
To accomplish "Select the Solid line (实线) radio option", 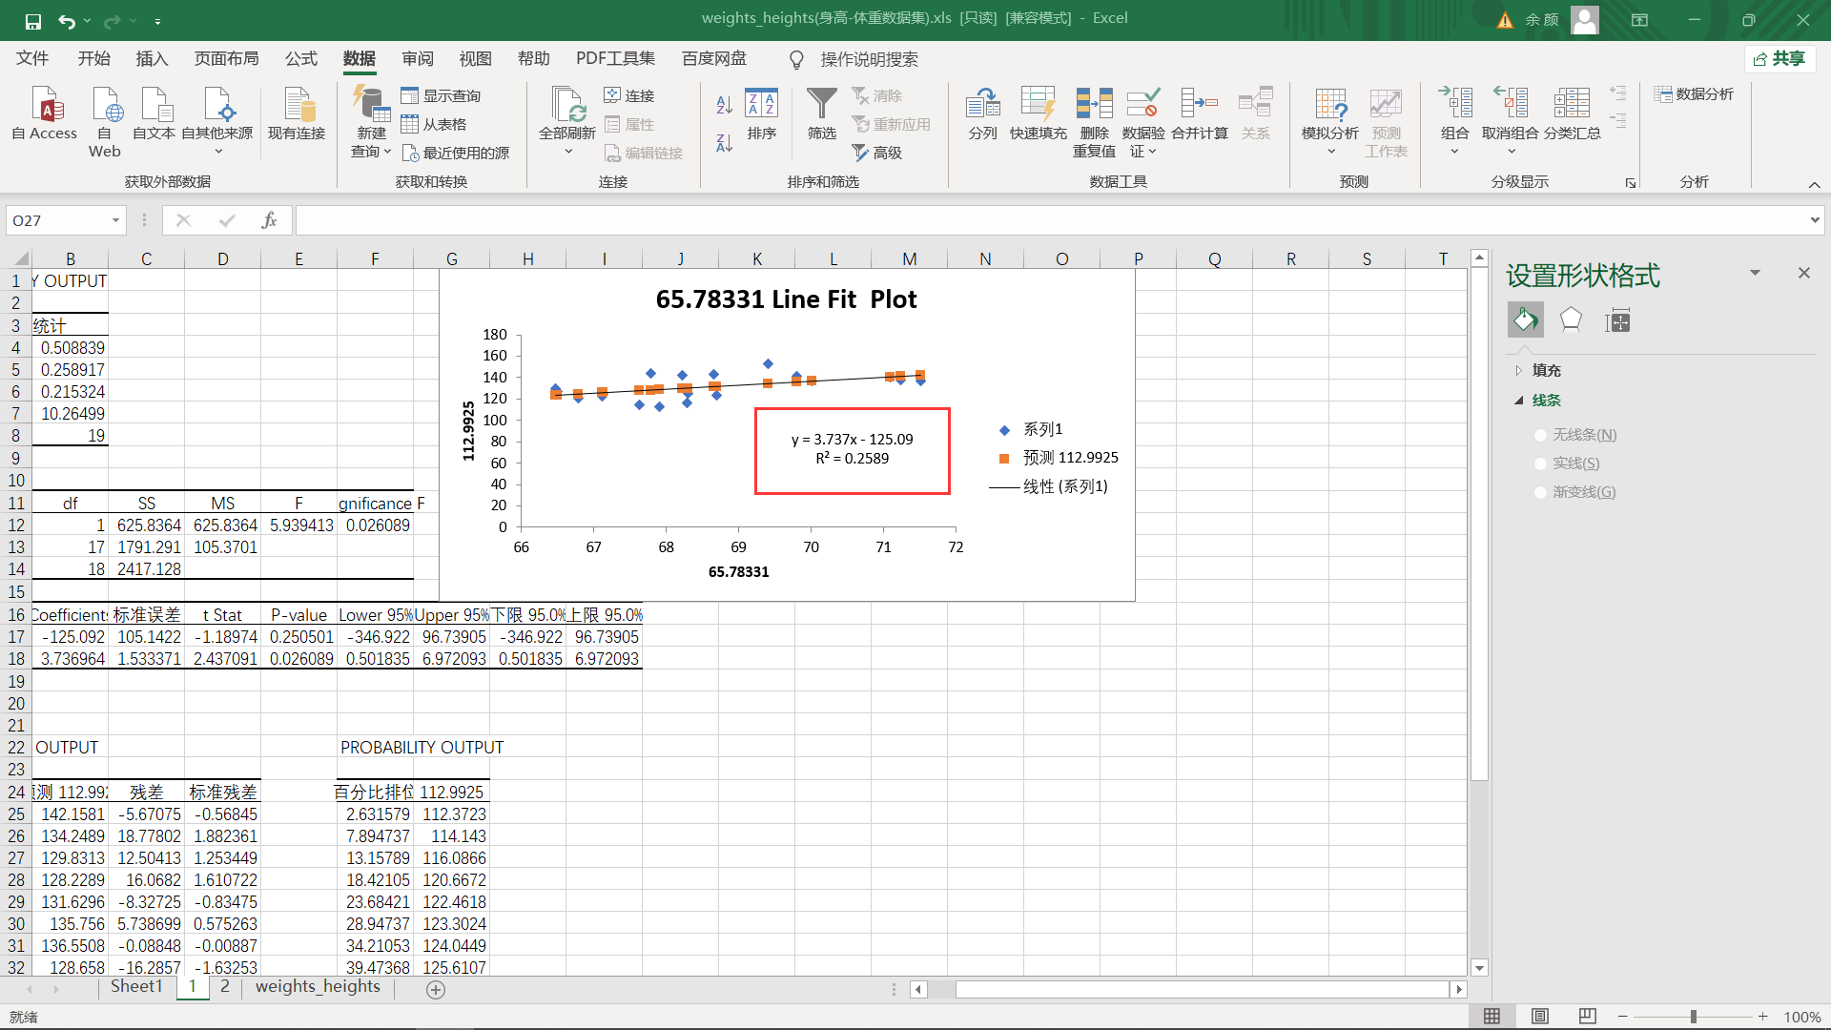I will pyautogui.click(x=1540, y=463).
